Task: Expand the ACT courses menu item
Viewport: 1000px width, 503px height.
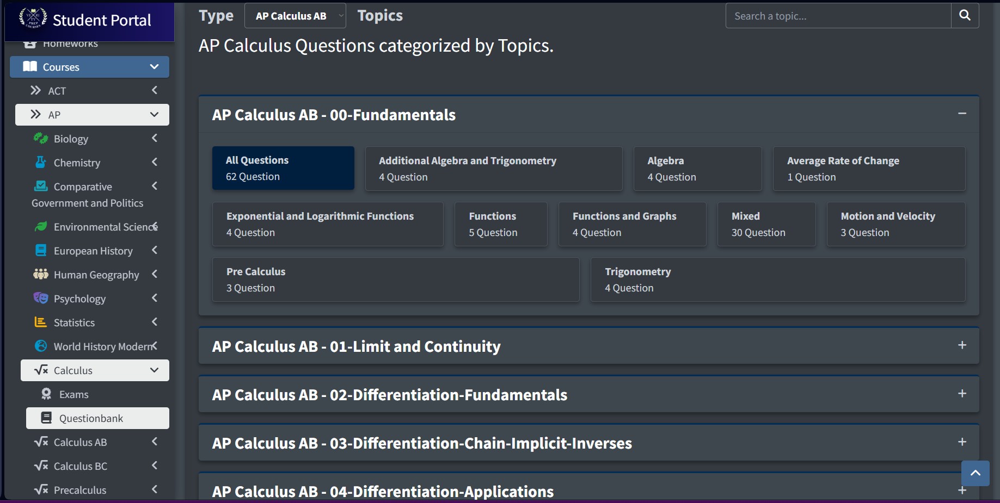Action: (x=93, y=91)
